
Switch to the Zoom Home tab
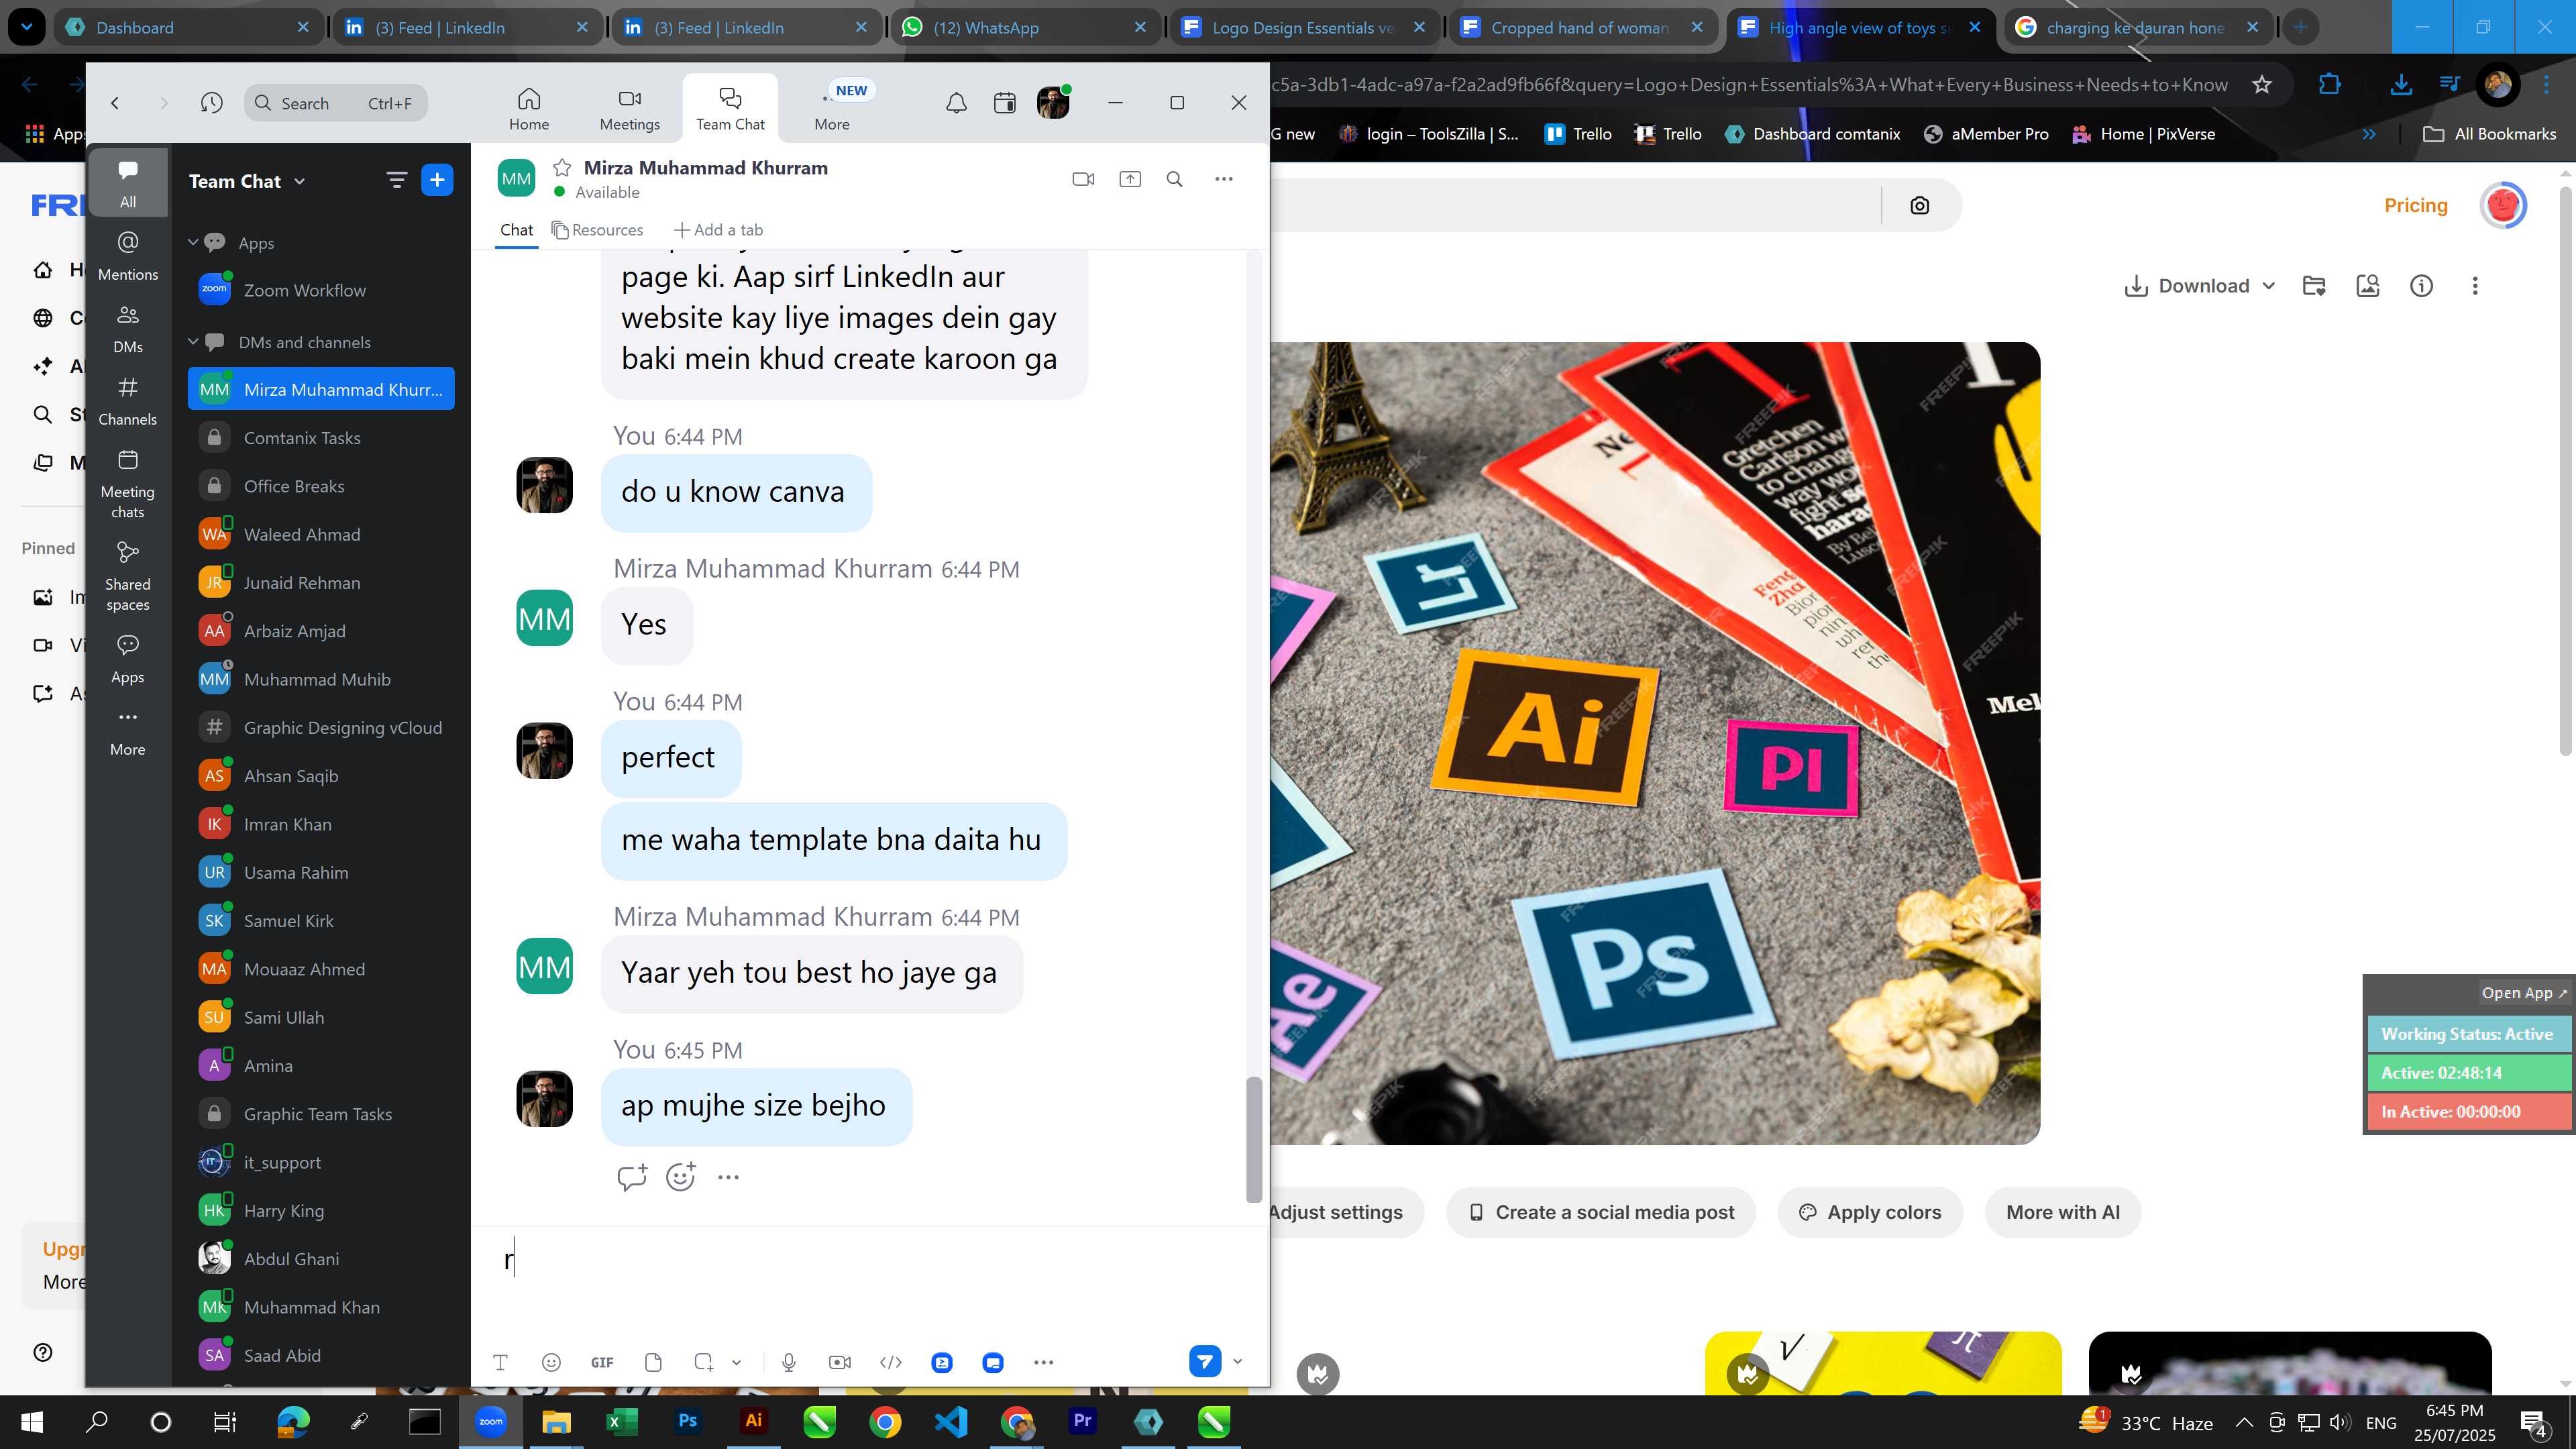click(x=529, y=109)
